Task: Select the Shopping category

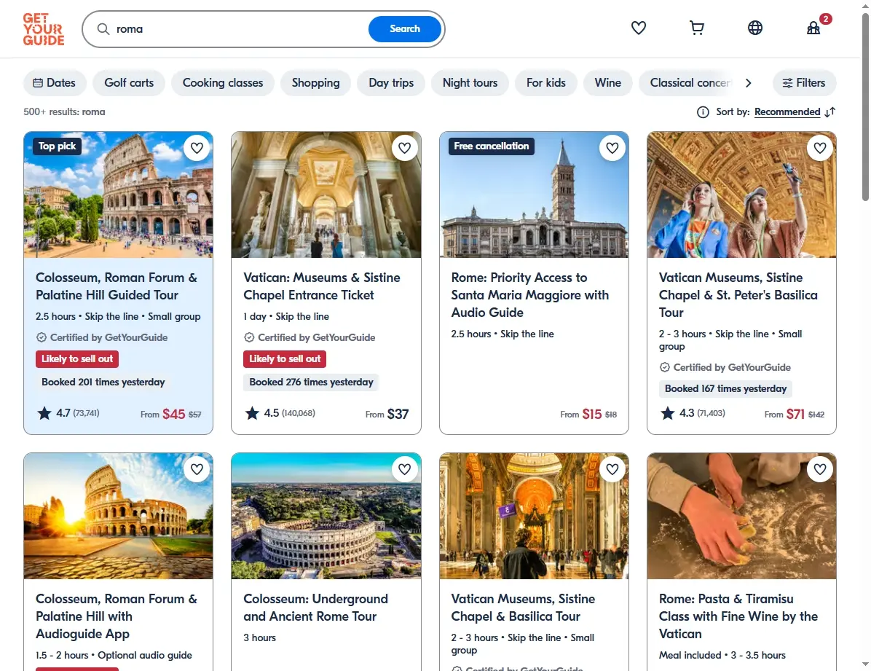Action: (315, 83)
